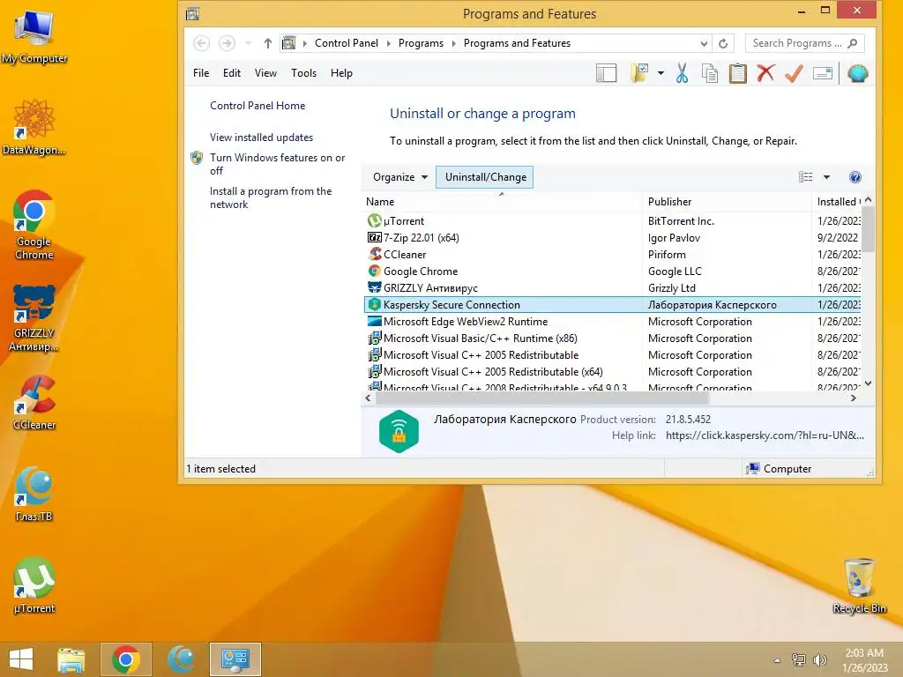The image size is (903, 677).
Task: Click the Windows Start button
Action: point(21,659)
